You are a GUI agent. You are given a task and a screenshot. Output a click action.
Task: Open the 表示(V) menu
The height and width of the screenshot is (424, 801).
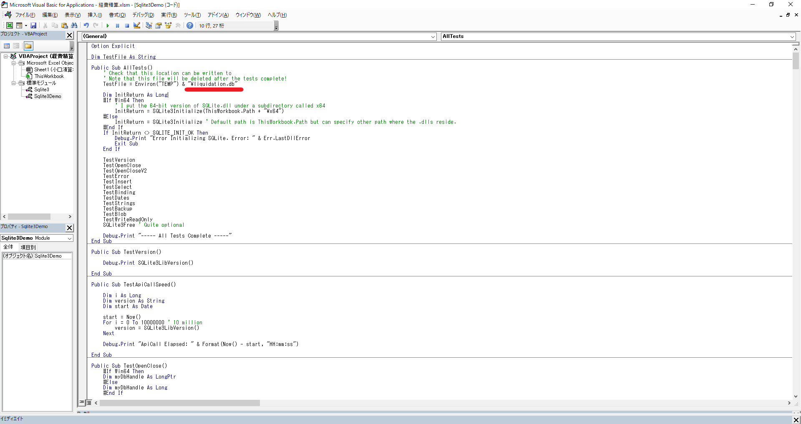click(73, 15)
